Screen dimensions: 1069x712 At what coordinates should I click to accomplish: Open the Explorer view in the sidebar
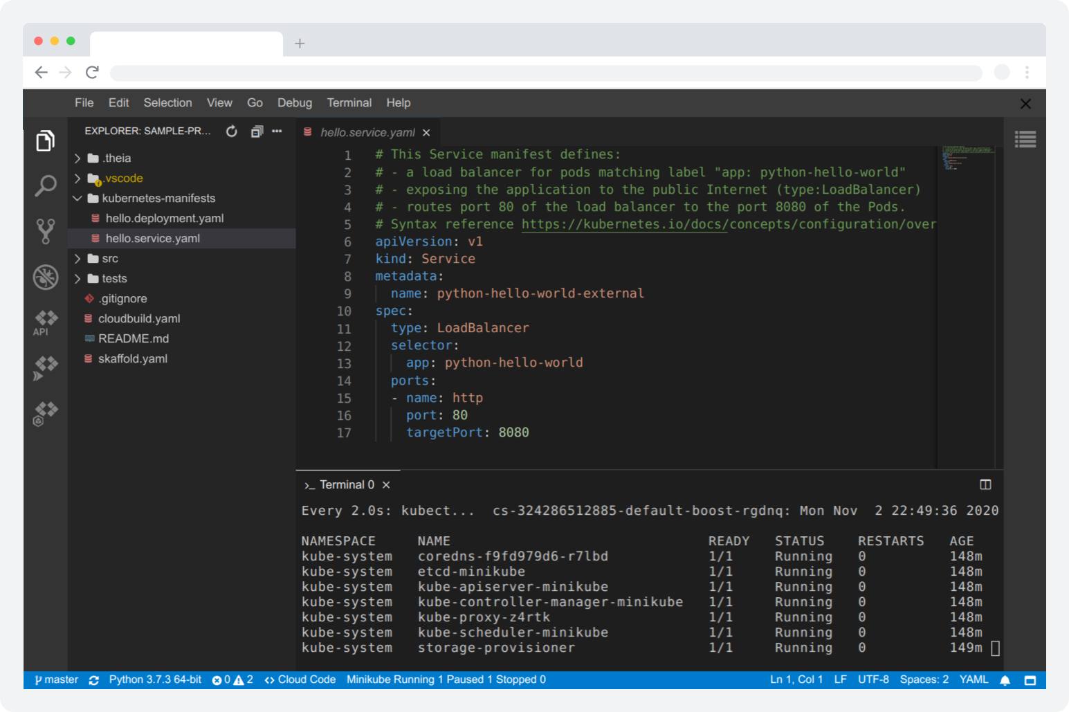pos(45,140)
